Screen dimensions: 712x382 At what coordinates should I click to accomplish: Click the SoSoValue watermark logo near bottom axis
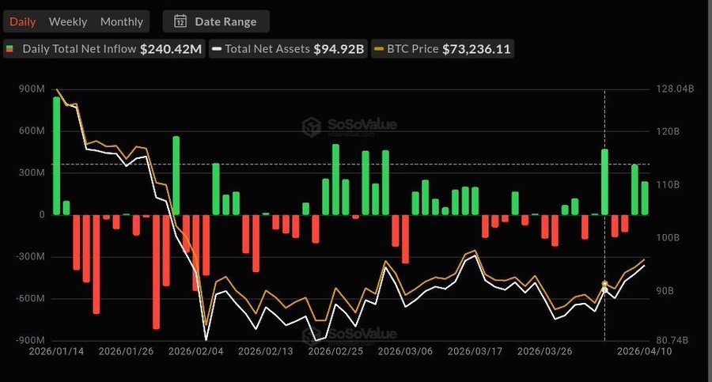coord(349,335)
